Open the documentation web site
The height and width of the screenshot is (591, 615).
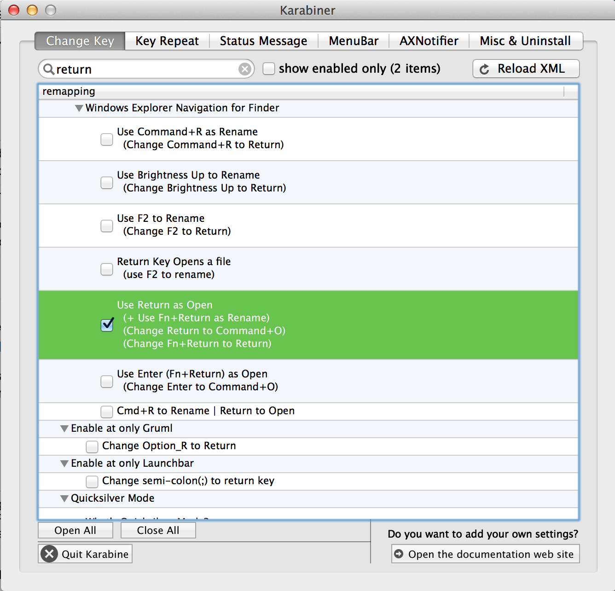486,554
